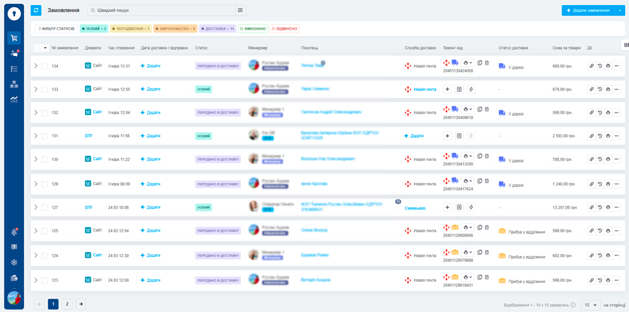Expand order 131 row details
Viewport: 629px width, 312px height.
click(x=36, y=136)
